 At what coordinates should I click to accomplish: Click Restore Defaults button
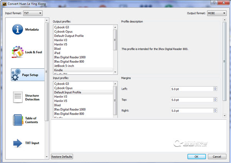tap(62, 156)
